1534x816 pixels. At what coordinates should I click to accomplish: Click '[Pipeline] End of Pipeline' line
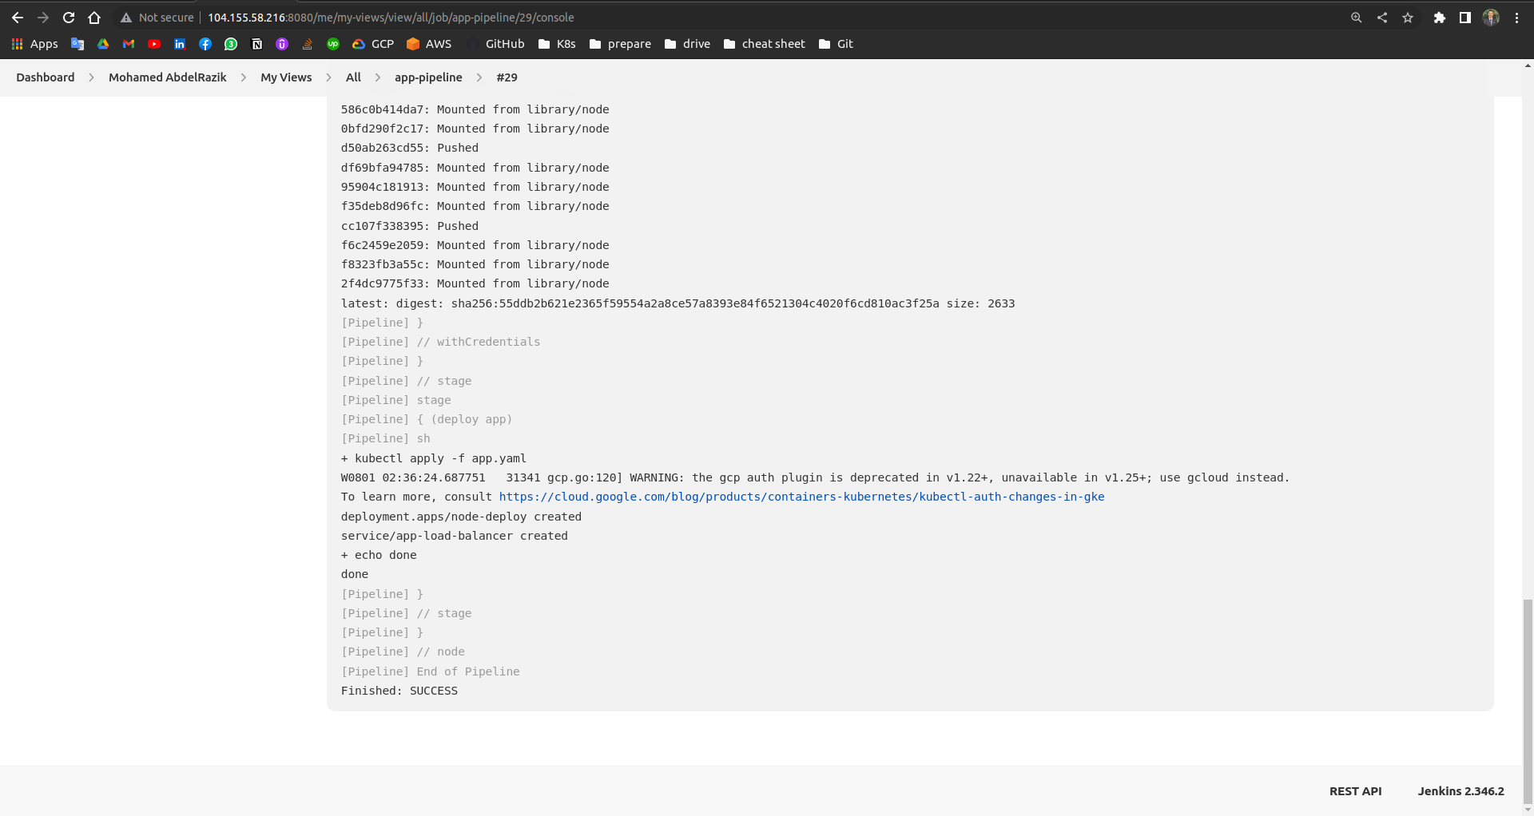[431, 671]
